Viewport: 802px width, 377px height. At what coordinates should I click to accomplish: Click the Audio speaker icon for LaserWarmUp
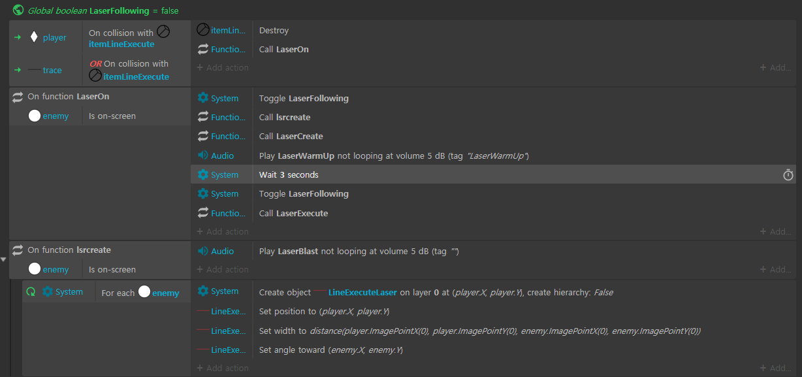point(203,156)
